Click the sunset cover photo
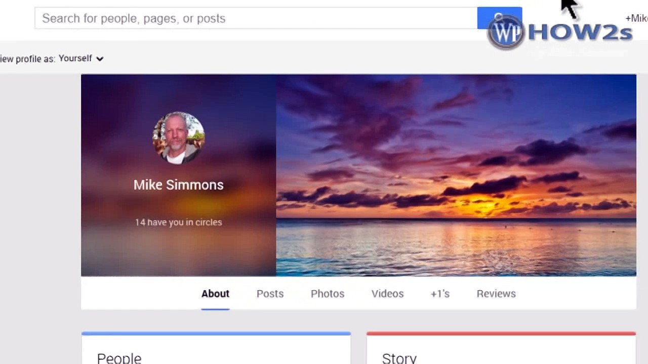Image resolution: width=648 pixels, height=364 pixels. (x=456, y=175)
